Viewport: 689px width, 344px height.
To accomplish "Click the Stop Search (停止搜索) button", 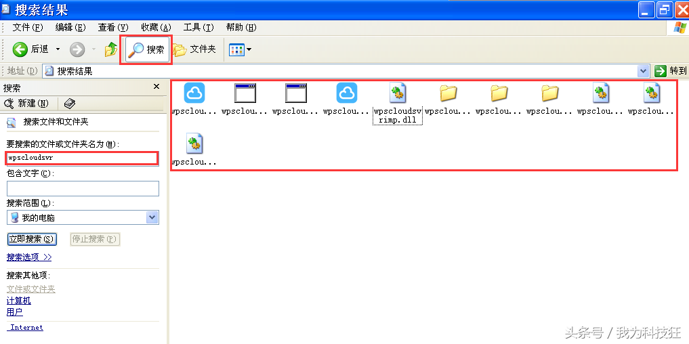I will point(95,239).
